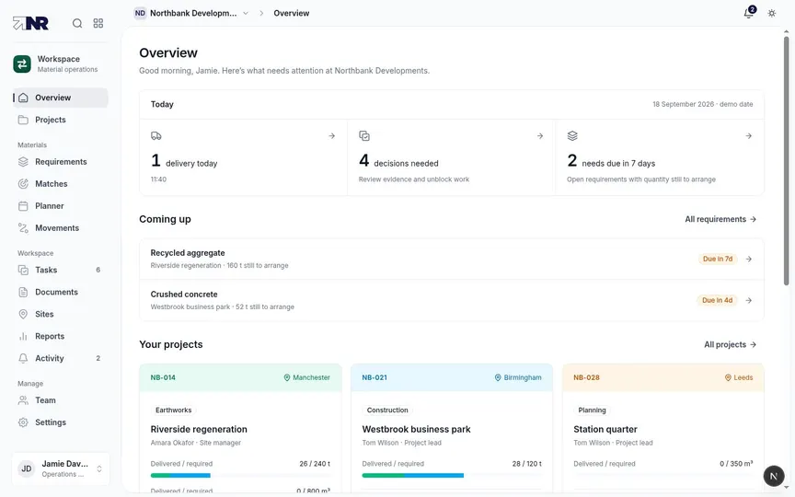Click the NR logo
Image resolution: width=795 pixels, height=497 pixels.
(x=30, y=23)
